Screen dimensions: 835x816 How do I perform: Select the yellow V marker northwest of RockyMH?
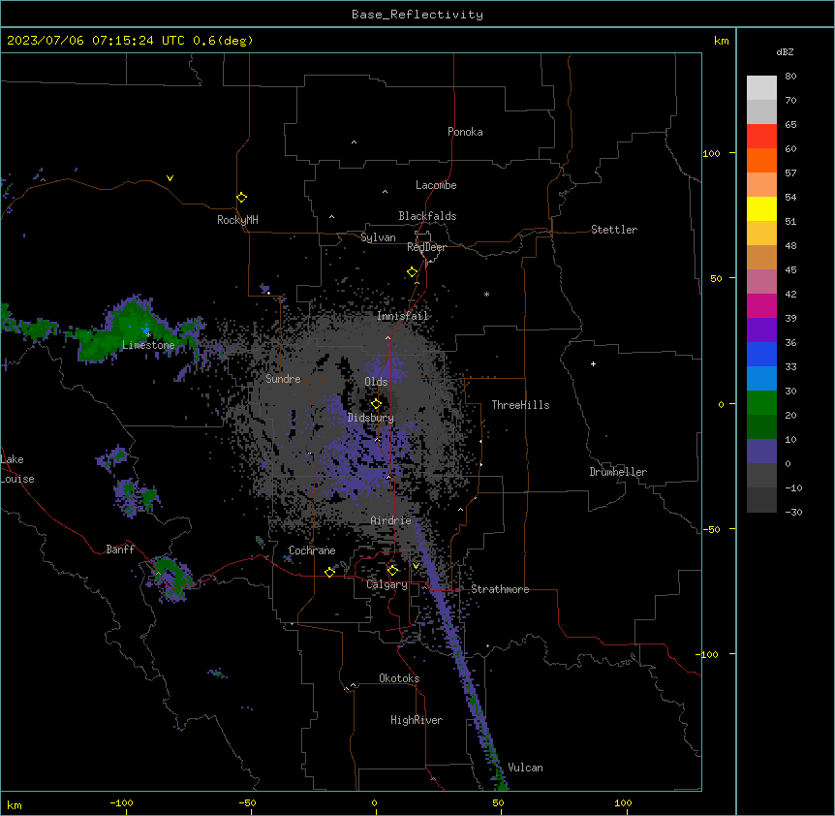[x=170, y=178]
